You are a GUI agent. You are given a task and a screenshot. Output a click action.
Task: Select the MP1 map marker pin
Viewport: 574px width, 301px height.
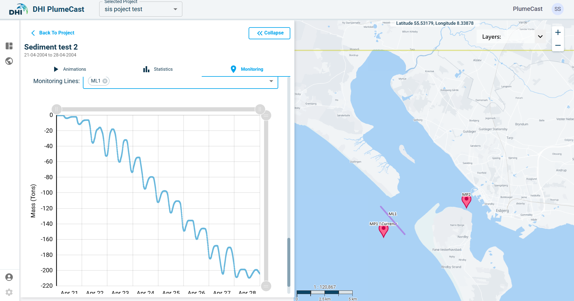383,231
